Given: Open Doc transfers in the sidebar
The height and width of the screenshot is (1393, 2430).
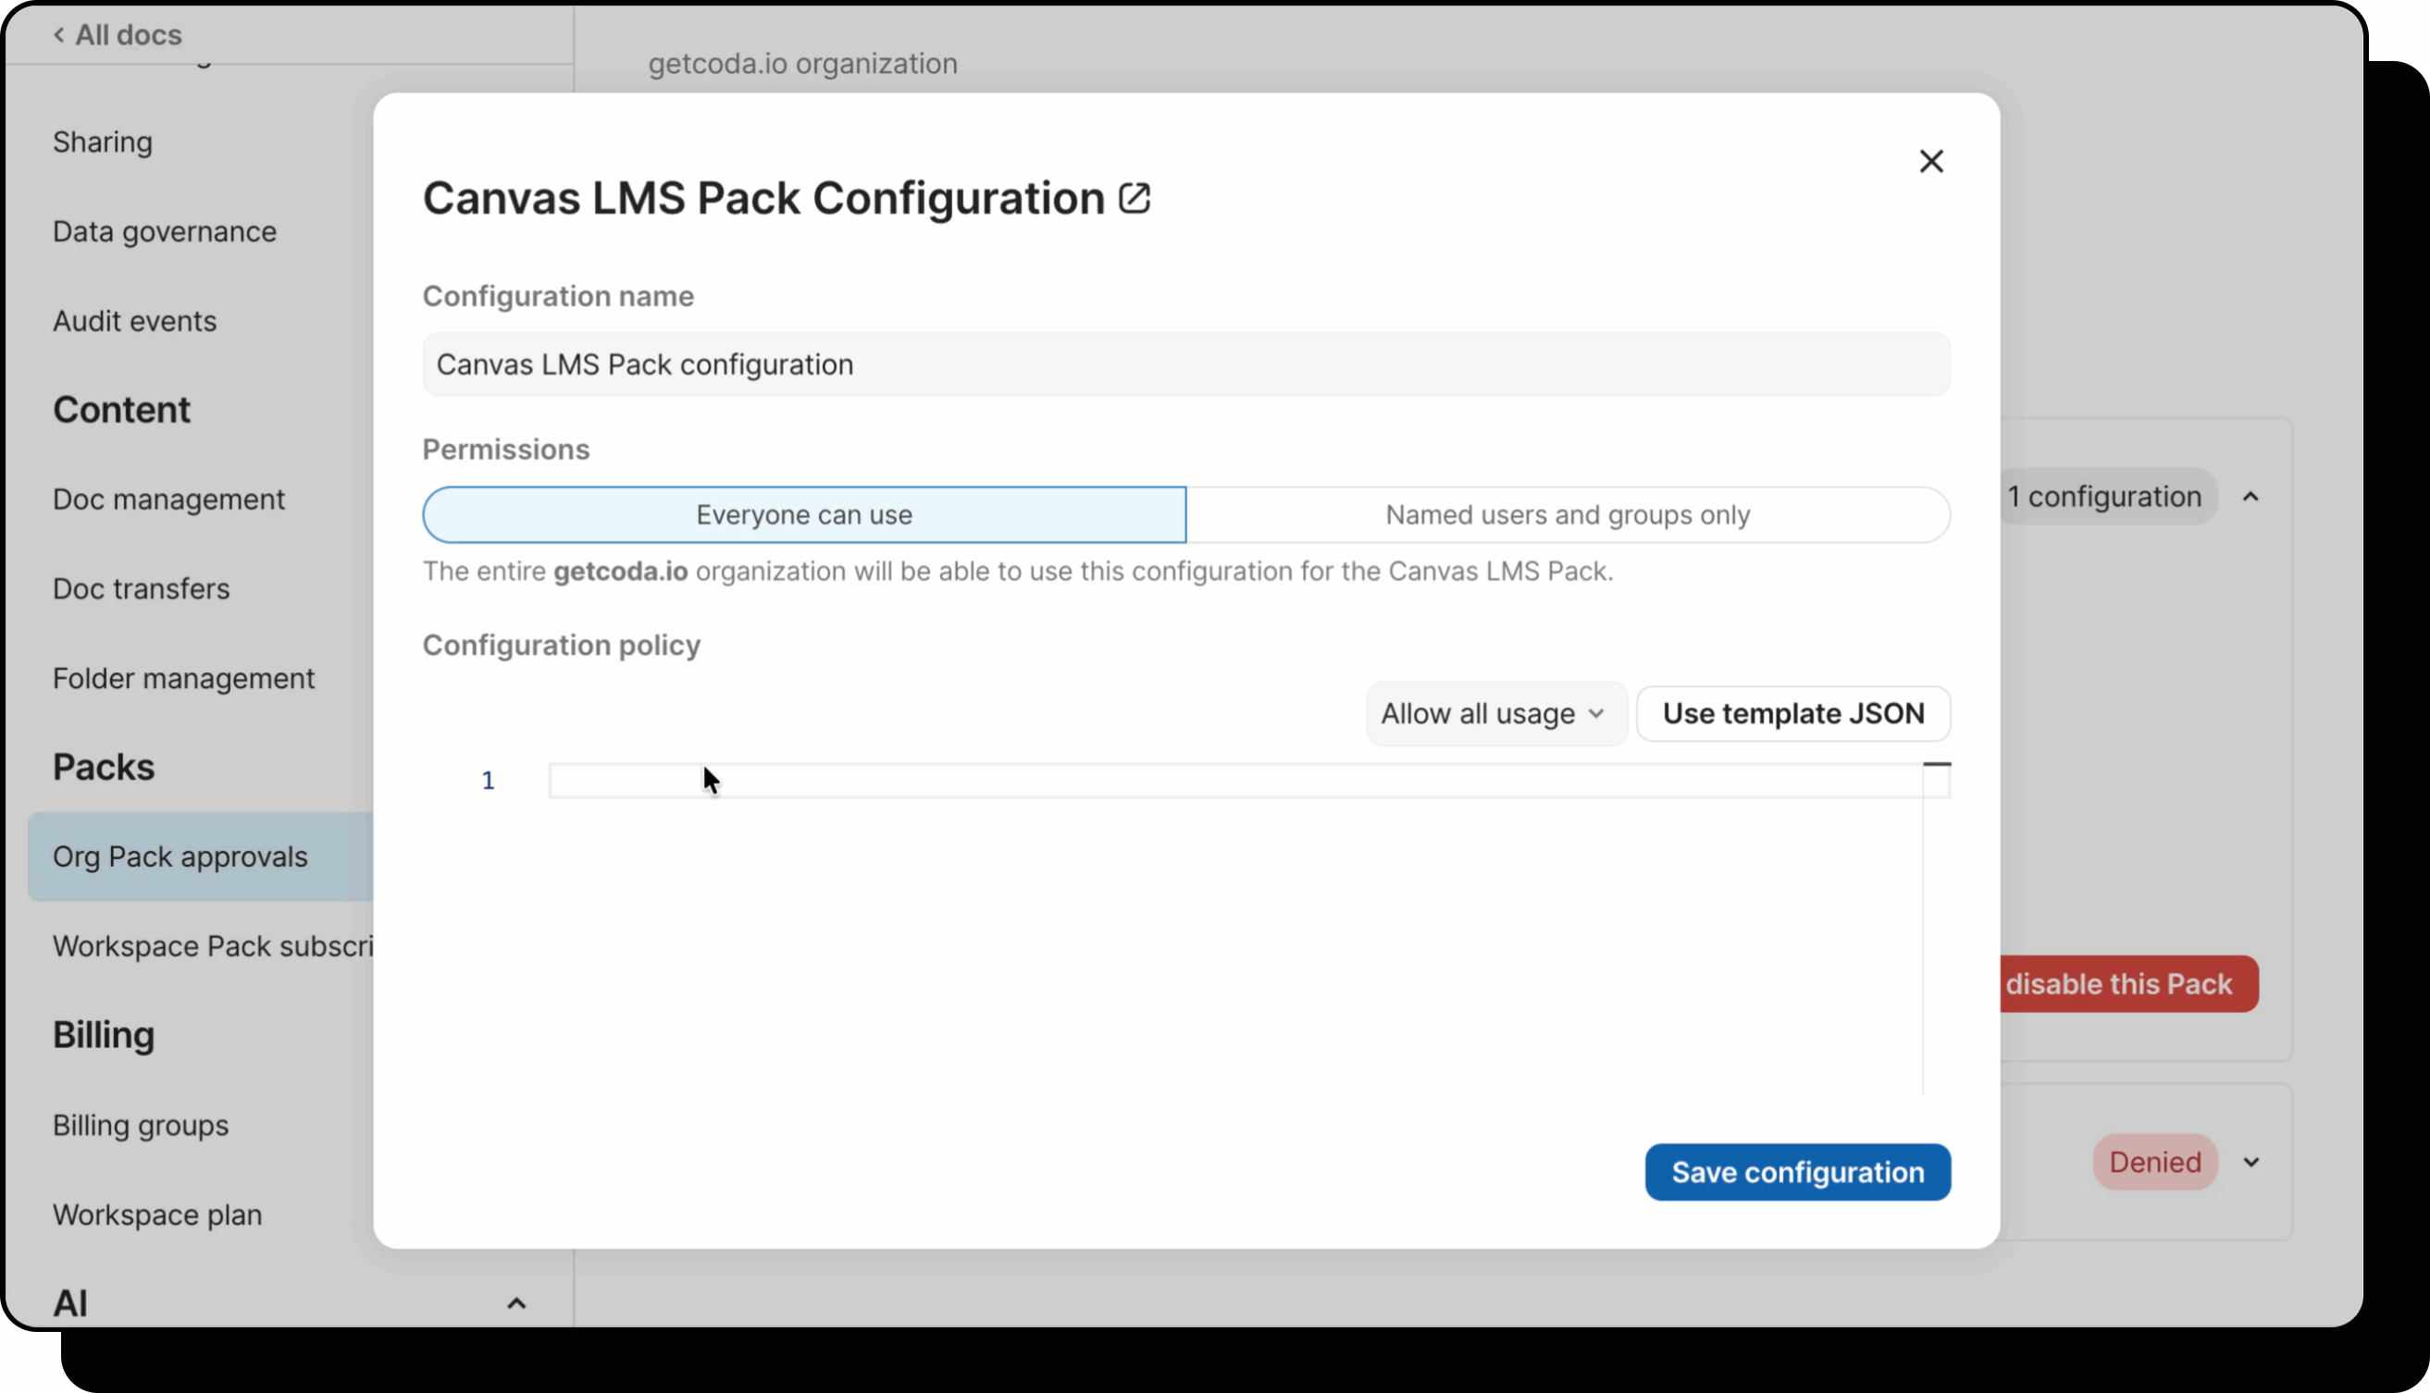Looking at the screenshot, I should tap(142, 588).
